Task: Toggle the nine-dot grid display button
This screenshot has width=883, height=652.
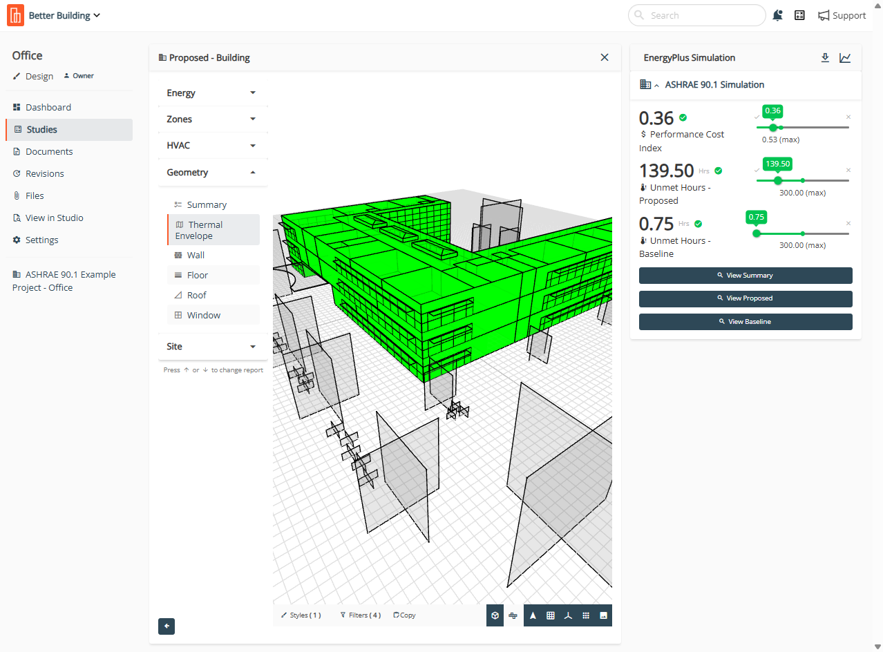Action: pos(585,615)
